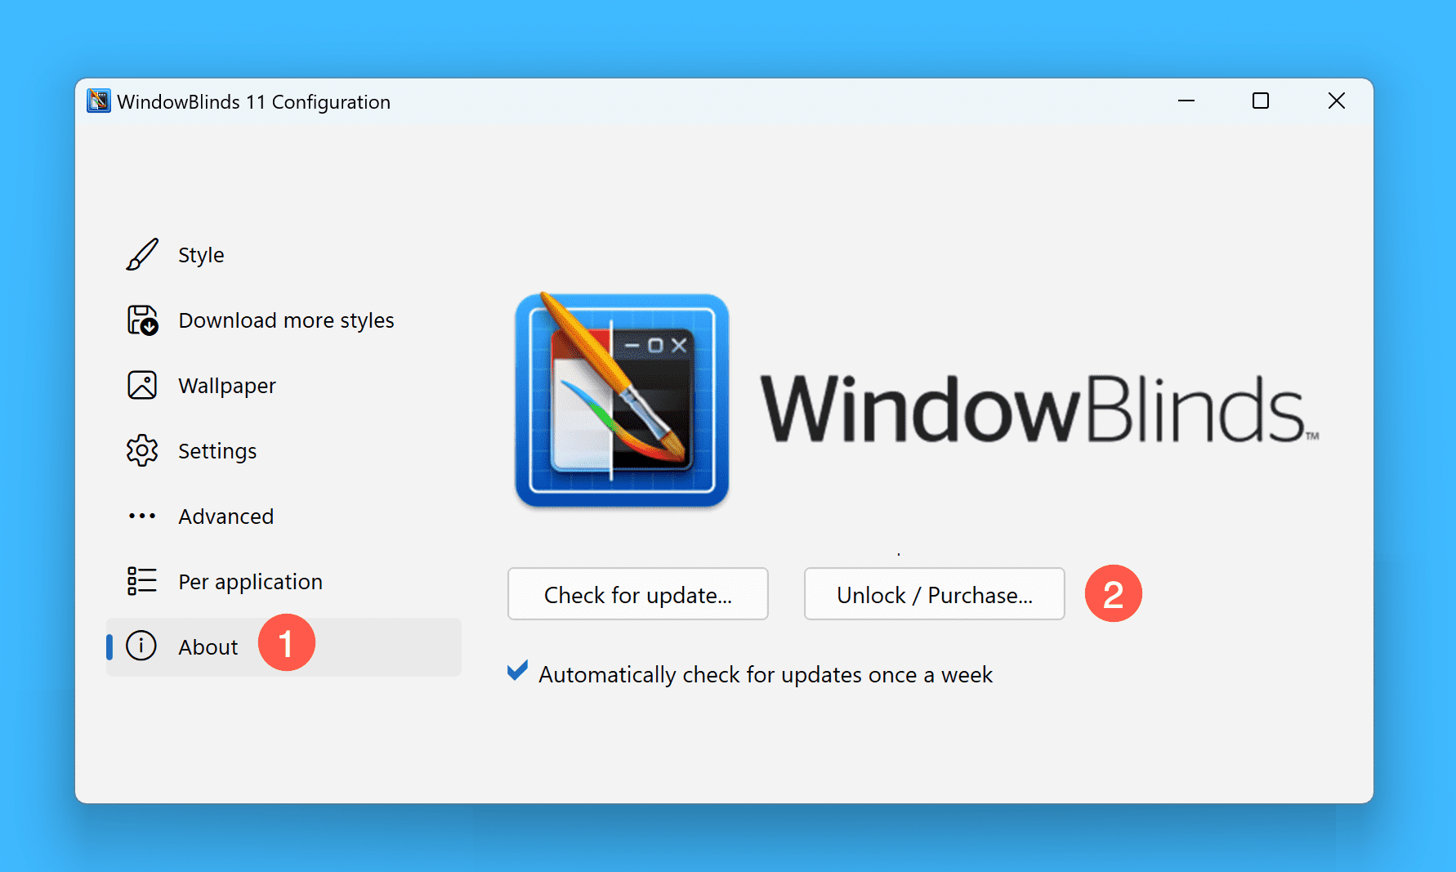The height and width of the screenshot is (872, 1456).
Task: Select the Wallpaper menu entry
Action: pos(227,386)
